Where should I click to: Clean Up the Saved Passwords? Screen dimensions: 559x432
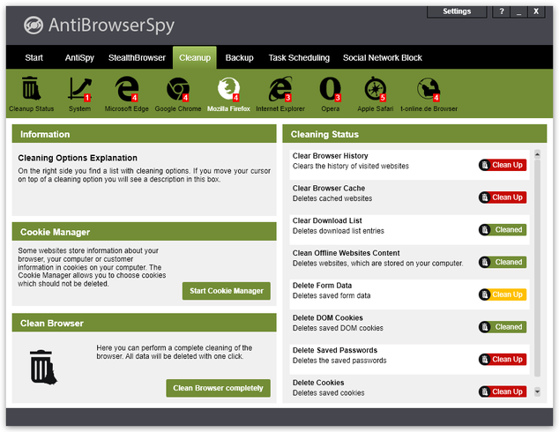[x=503, y=360]
